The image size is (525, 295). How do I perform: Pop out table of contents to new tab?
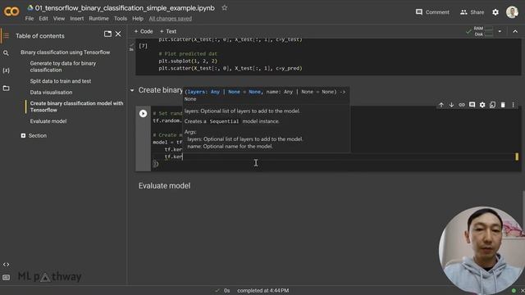tap(107, 34)
